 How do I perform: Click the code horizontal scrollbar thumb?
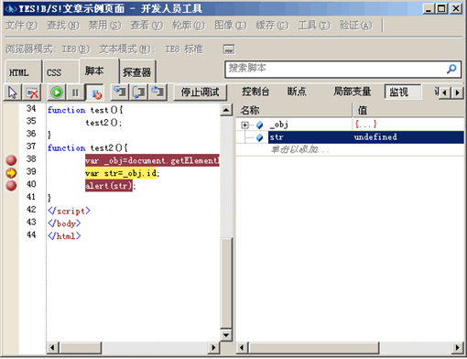click(81, 347)
